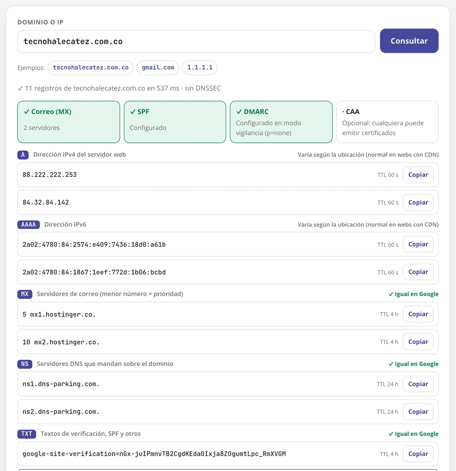456x471 pixels.
Task: Open the CAA summary card
Action: coord(388,122)
